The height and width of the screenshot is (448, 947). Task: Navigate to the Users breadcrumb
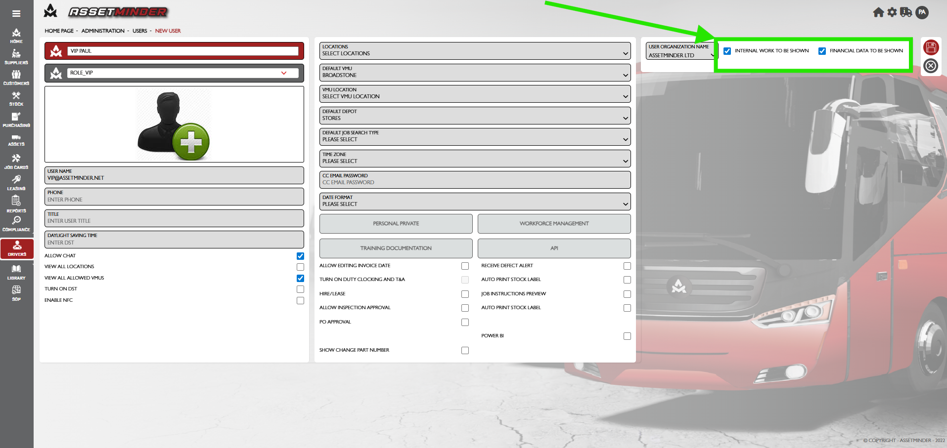[x=139, y=31]
